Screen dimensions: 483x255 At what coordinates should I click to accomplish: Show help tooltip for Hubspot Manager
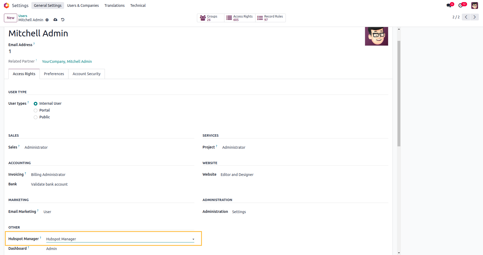41,238
